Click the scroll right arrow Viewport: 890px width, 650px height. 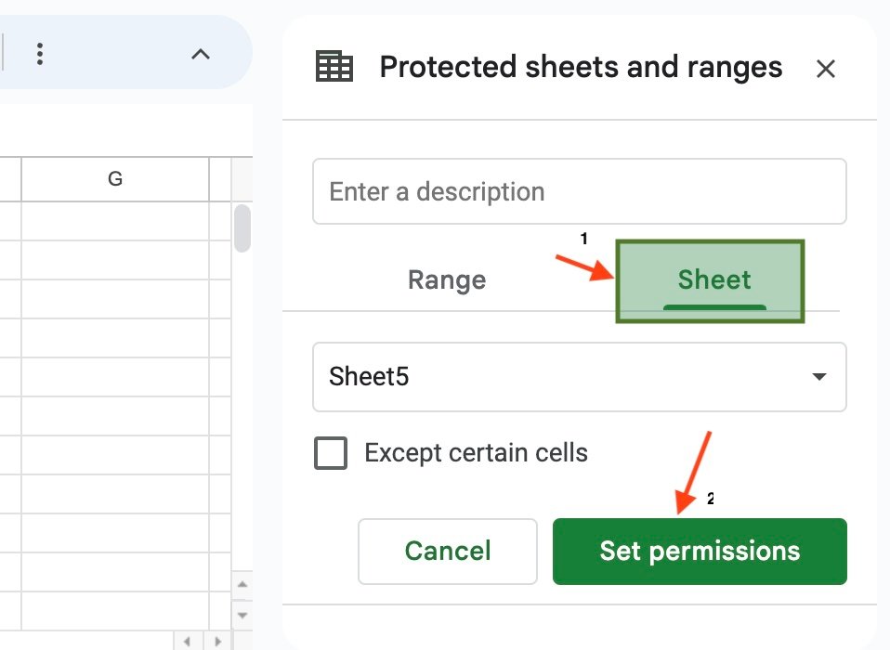pyautogui.click(x=216, y=641)
